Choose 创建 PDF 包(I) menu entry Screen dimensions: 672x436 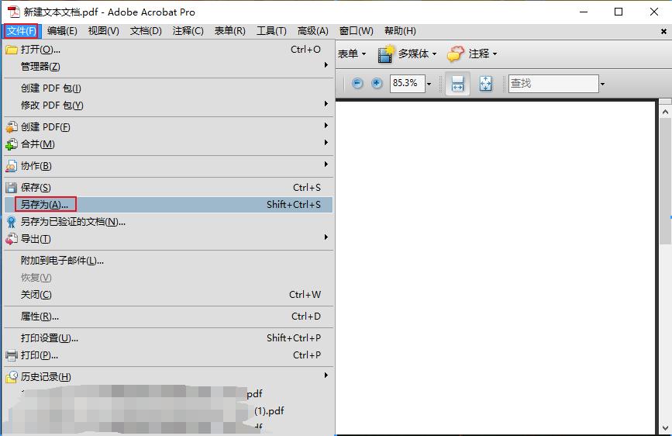[168, 88]
